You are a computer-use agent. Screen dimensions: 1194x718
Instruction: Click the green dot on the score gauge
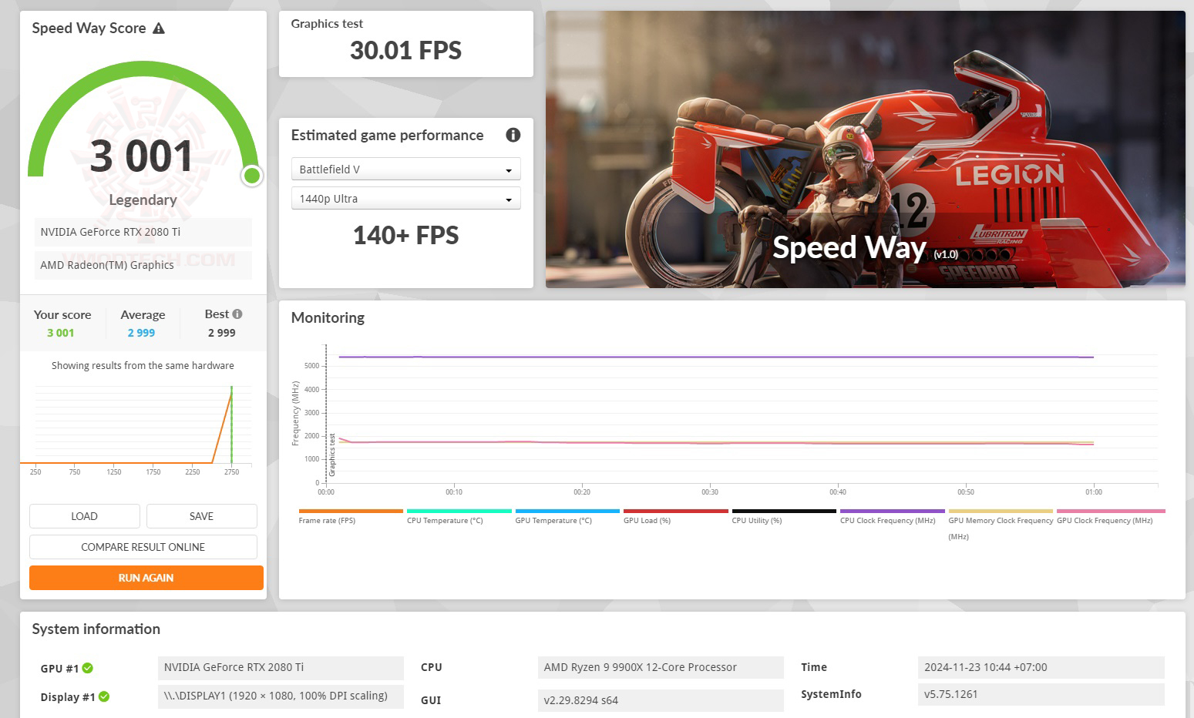[251, 176]
